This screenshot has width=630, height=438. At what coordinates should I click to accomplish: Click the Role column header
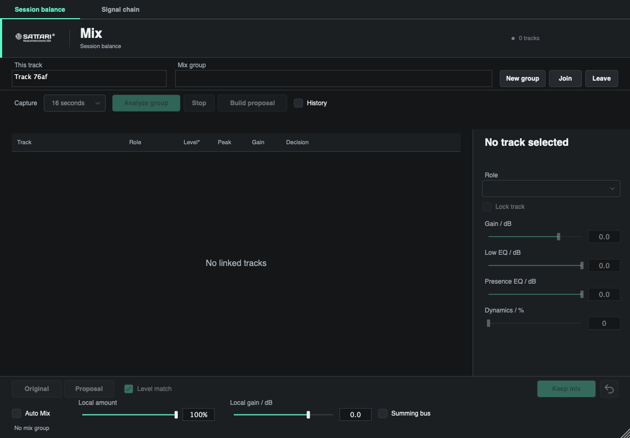click(x=135, y=142)
